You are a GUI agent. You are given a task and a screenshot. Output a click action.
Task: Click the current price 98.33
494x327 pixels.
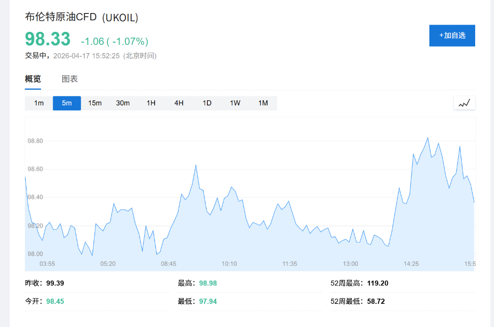[x=46, y=39]
